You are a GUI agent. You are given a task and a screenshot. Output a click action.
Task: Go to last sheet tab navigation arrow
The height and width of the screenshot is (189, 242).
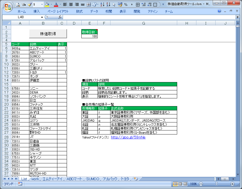(x=16, y=179)
